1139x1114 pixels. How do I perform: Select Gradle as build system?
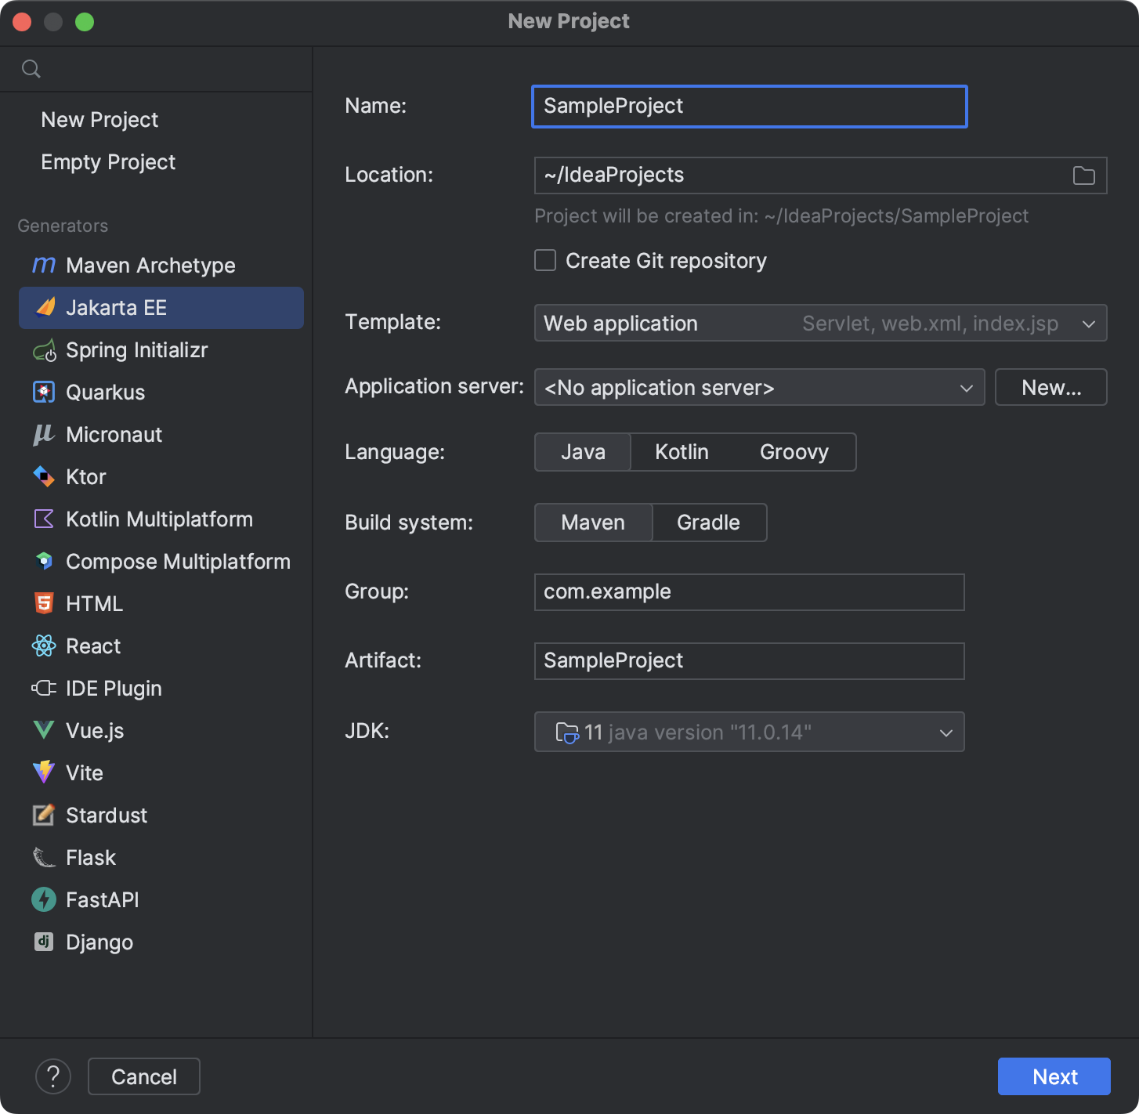(707, 523)
